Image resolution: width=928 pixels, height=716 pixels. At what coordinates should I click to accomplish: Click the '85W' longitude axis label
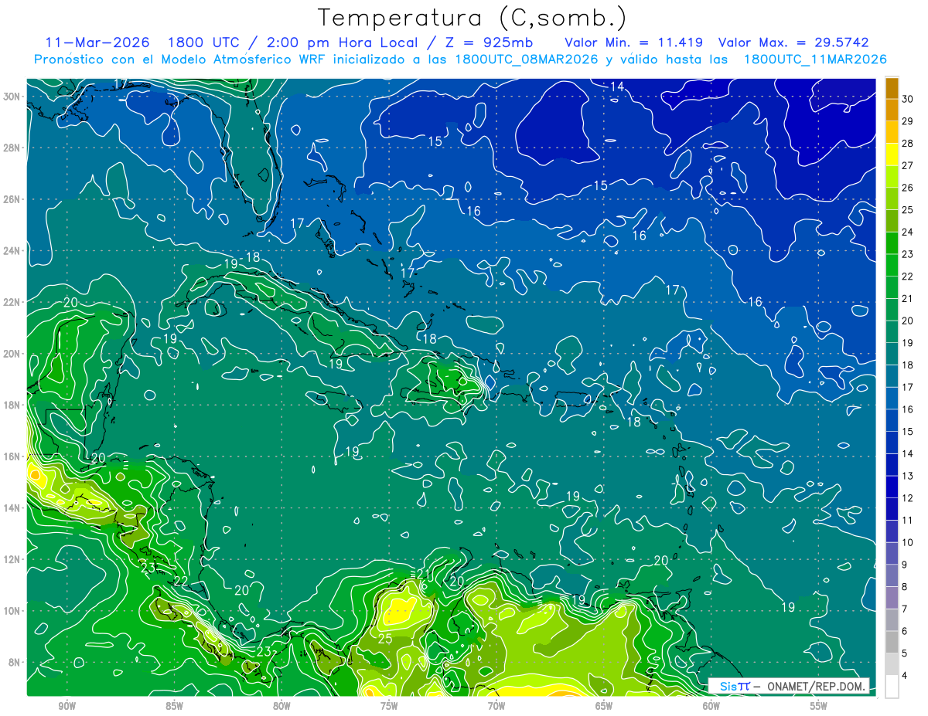pyautogui.click(x=174, y=706)
